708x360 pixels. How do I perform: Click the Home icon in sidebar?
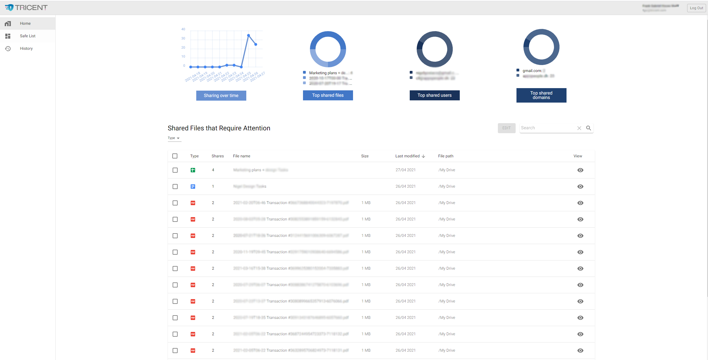(x=8, y=24)
